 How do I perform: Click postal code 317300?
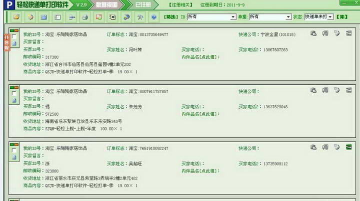coord(52,57)
